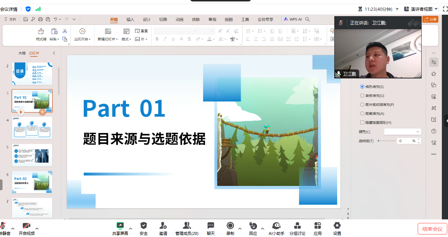
Task: Open the File (文件) menu
Action: 10,19
